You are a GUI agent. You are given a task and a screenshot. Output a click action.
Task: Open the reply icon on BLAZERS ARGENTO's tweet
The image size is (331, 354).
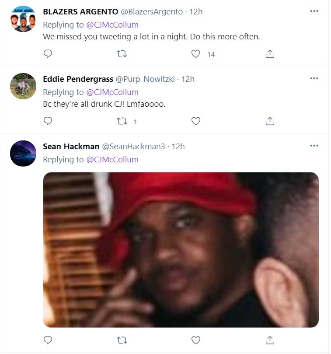click(x=48, y=54)
